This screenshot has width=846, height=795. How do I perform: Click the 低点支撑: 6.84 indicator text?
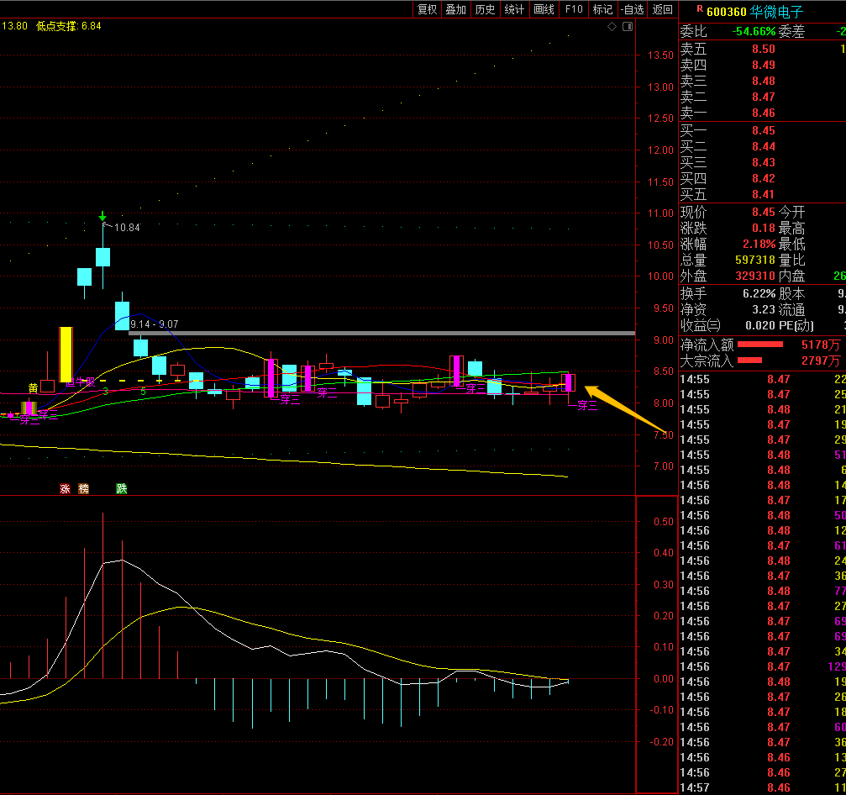point(69,26)
